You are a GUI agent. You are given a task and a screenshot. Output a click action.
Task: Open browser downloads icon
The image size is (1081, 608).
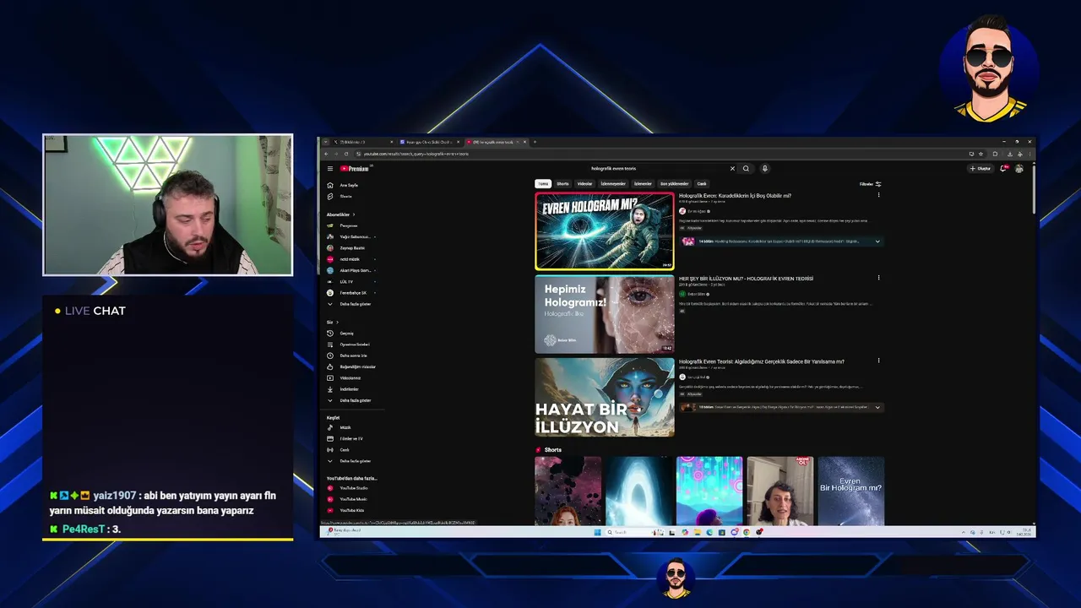(1010, 154)
